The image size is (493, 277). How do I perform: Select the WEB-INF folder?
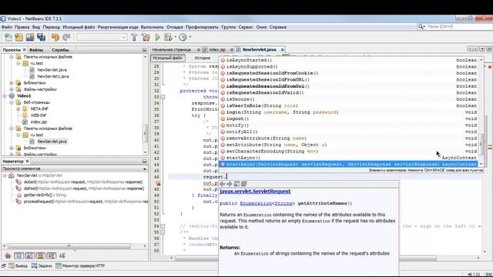[x=39, y=115]
